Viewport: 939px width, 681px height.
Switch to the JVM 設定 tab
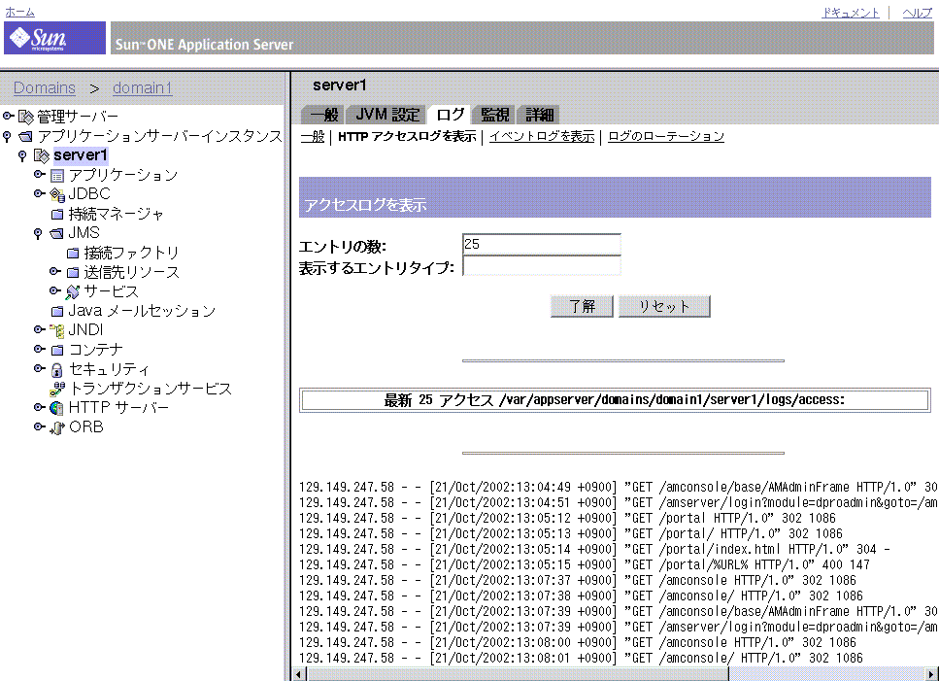386,115
